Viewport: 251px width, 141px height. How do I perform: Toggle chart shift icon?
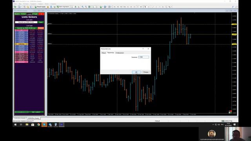click(x=96, y=7)
